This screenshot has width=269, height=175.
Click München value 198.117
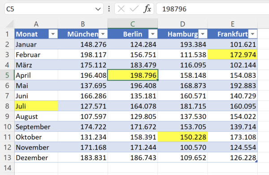coord(83,55)
